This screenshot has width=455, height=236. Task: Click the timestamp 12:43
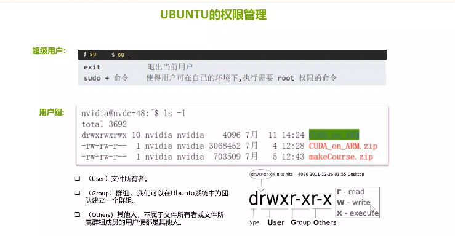[x=293, y=157]
